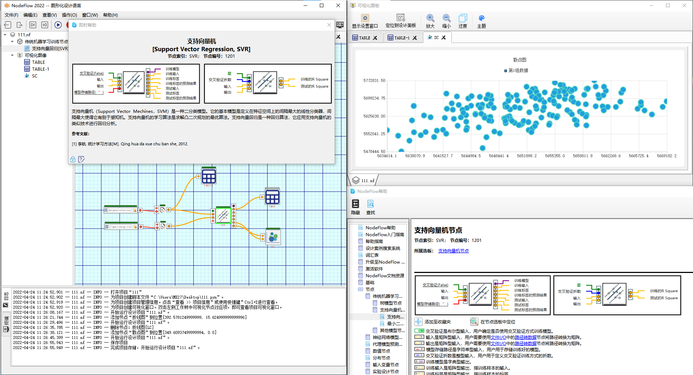The height and width of the screenshot is (375, 693).
Task: Collapse the 可视化图像 tree branch
Action: point(12,56)
